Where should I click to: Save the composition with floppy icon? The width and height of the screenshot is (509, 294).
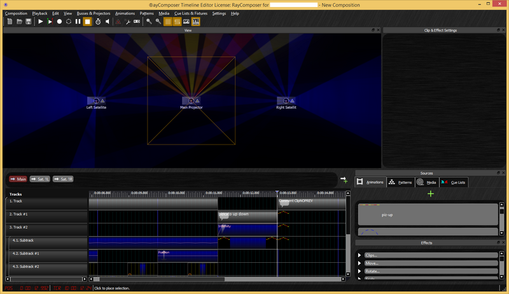point(29,22)
